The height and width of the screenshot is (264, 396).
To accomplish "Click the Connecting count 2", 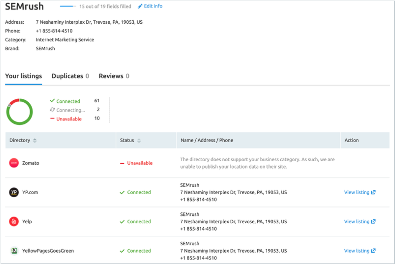I will (98, 109).
